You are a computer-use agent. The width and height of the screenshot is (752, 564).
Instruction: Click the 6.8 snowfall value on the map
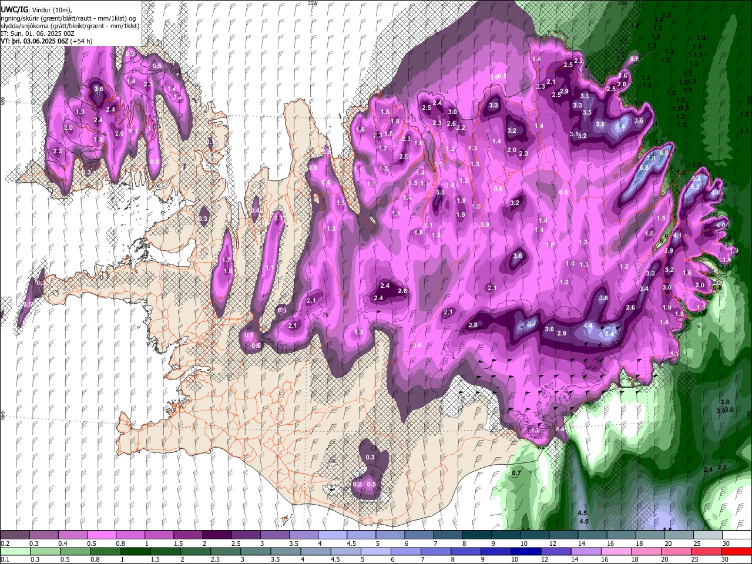coord(644,167)
